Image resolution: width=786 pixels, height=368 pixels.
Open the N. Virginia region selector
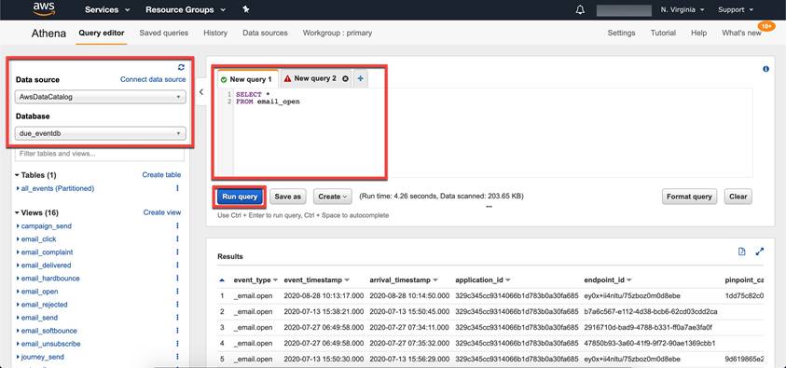tap(683, 9)
